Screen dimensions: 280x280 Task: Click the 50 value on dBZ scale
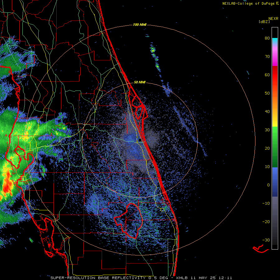pos(267,93)
